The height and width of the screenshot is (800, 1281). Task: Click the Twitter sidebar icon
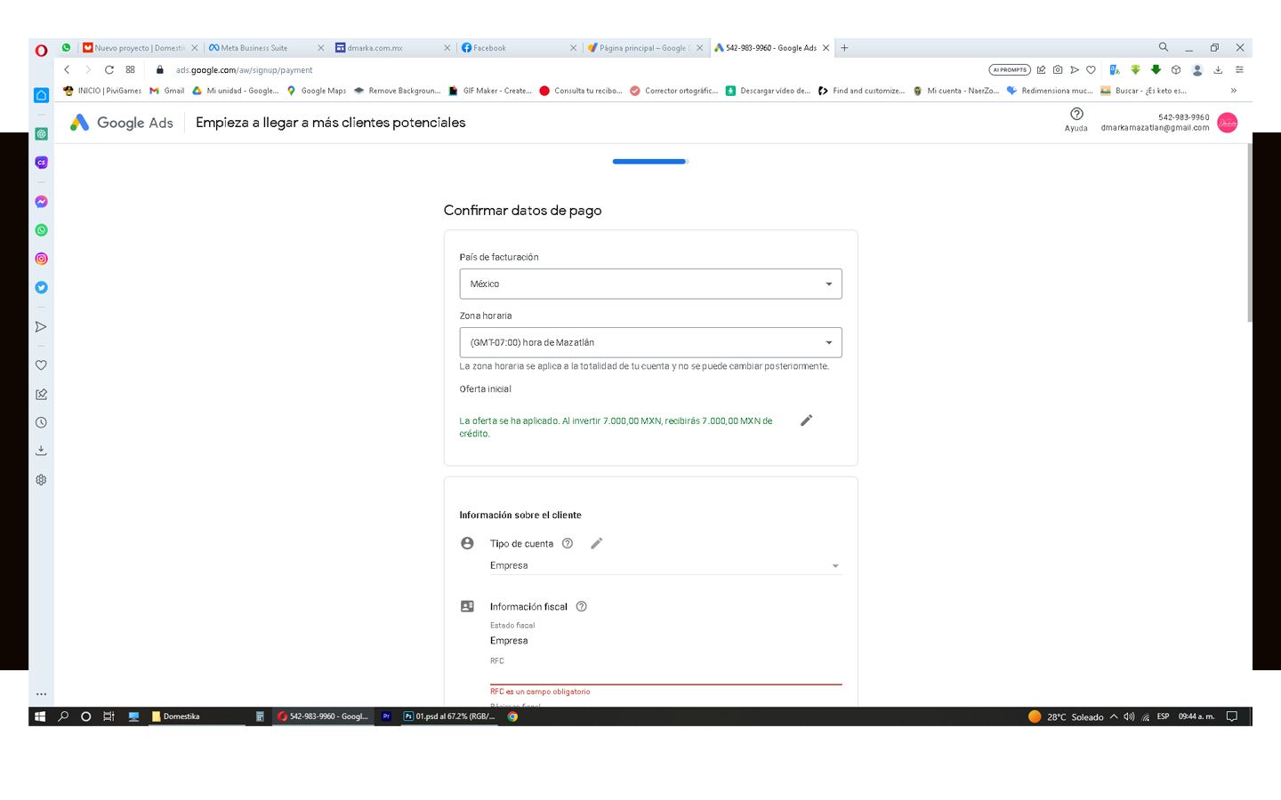tap(41, 288)
